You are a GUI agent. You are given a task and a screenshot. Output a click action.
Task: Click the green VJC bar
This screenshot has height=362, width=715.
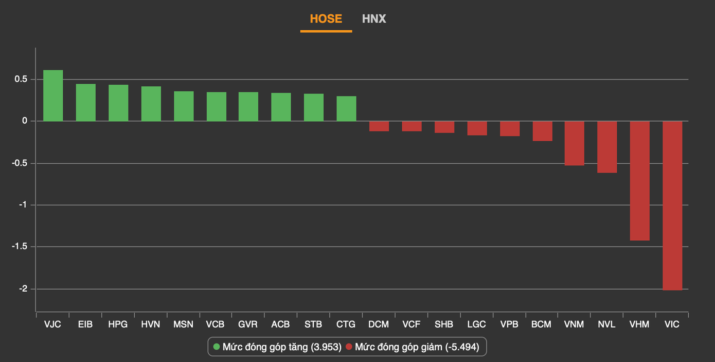tap(53, 96)
